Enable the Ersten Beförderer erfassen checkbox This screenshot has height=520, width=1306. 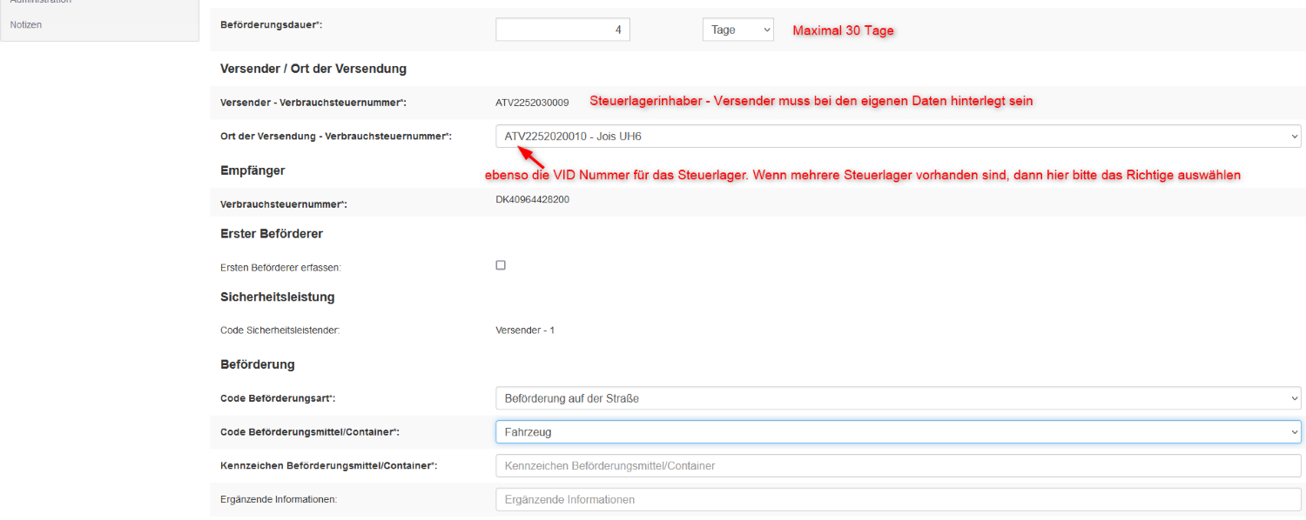click(x=501, y=264)
